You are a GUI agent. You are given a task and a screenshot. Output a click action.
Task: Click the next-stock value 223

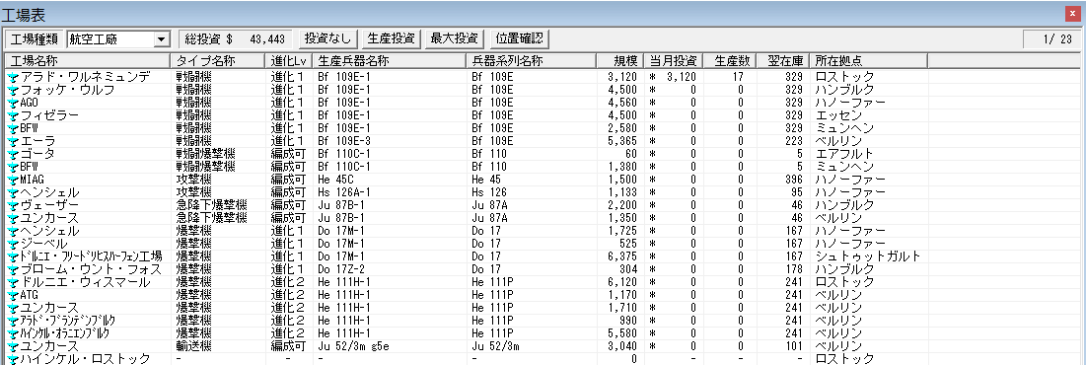pos(794,141)
